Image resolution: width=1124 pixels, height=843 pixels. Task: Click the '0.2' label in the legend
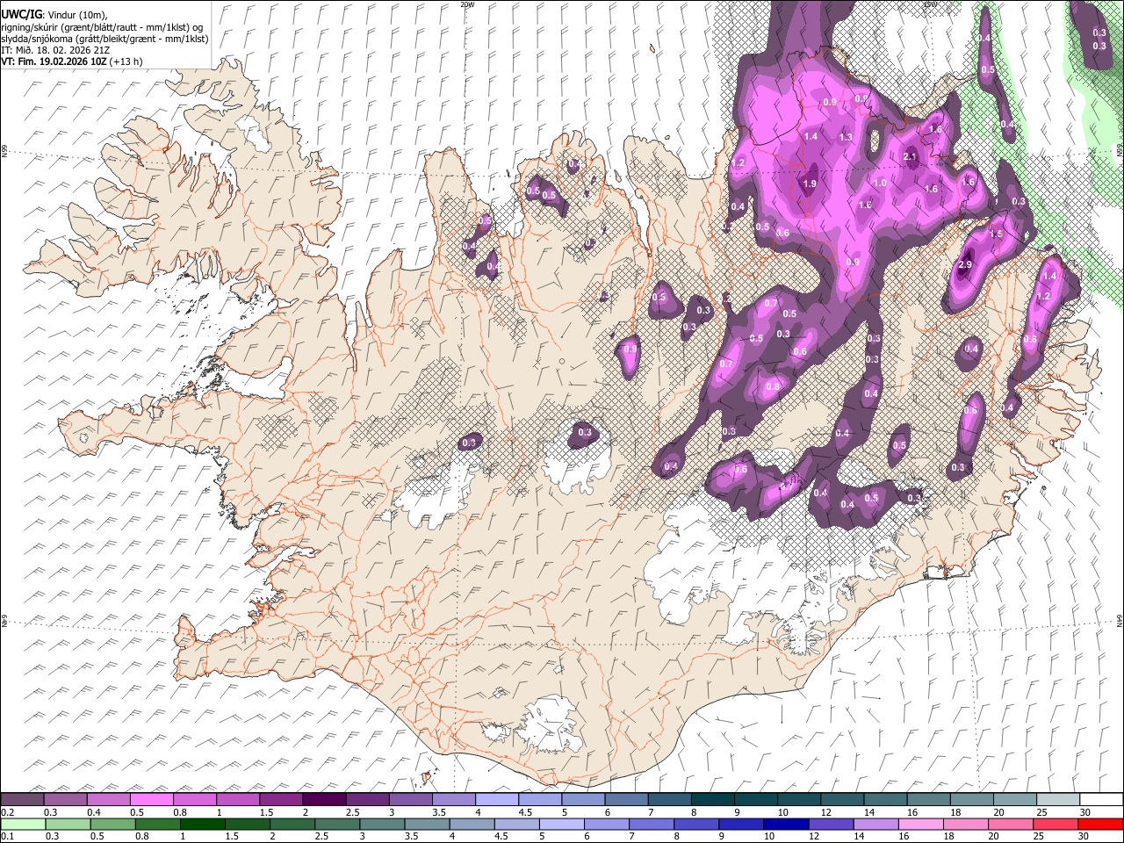(7, 812)
